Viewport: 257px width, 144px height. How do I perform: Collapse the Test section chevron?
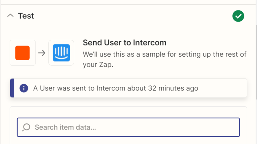[10, 16]
